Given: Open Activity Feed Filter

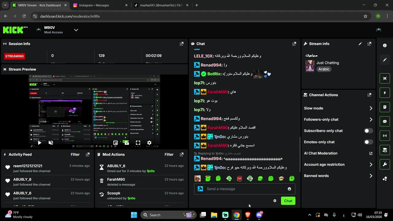Looking at the screenshot, I should point(75,154).
